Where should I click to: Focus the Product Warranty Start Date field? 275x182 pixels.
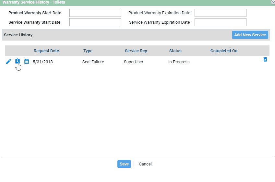tap(95, 13)
